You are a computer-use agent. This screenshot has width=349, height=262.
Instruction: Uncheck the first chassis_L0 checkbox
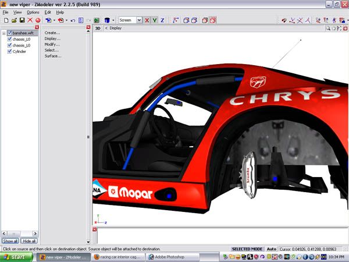pyautogui.click(x=9, y=39)
